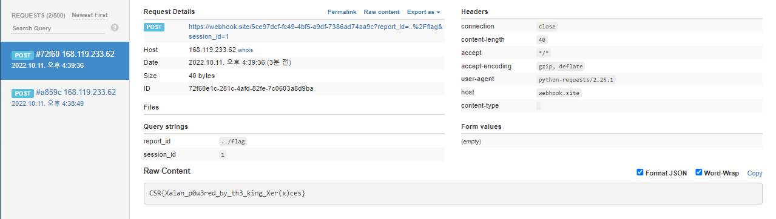
Task: Click the POST badge of request #a859c
Action: click(x=22, y=93)
